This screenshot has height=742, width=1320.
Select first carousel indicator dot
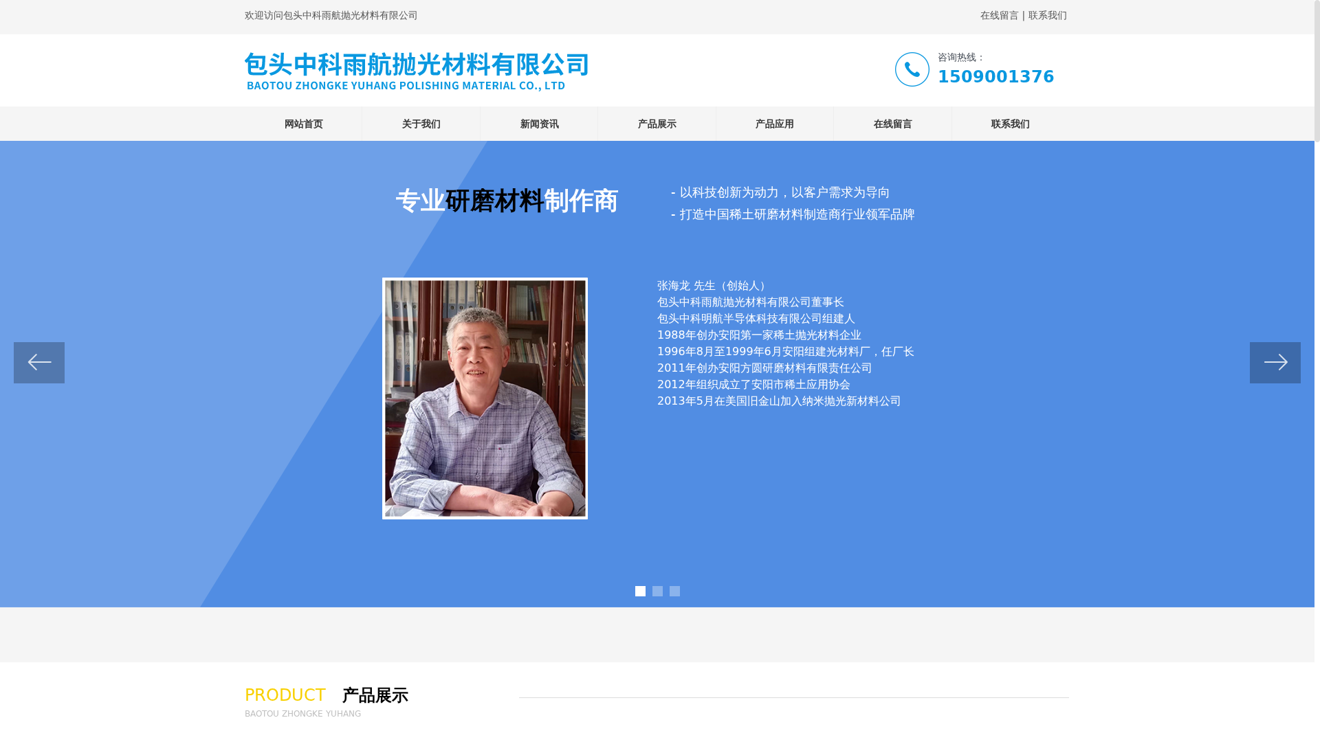click(640, 592)
